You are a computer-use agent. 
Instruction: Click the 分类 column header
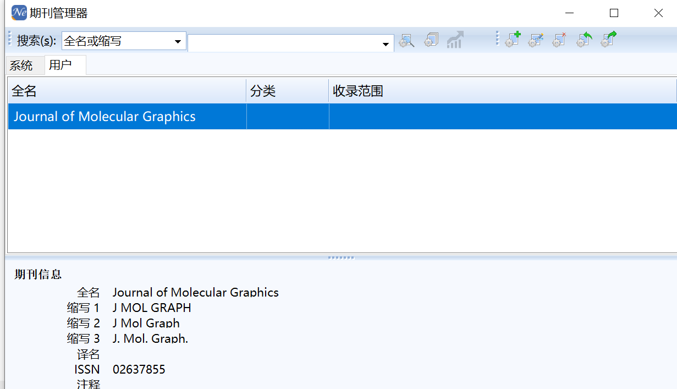pos(287,91)
